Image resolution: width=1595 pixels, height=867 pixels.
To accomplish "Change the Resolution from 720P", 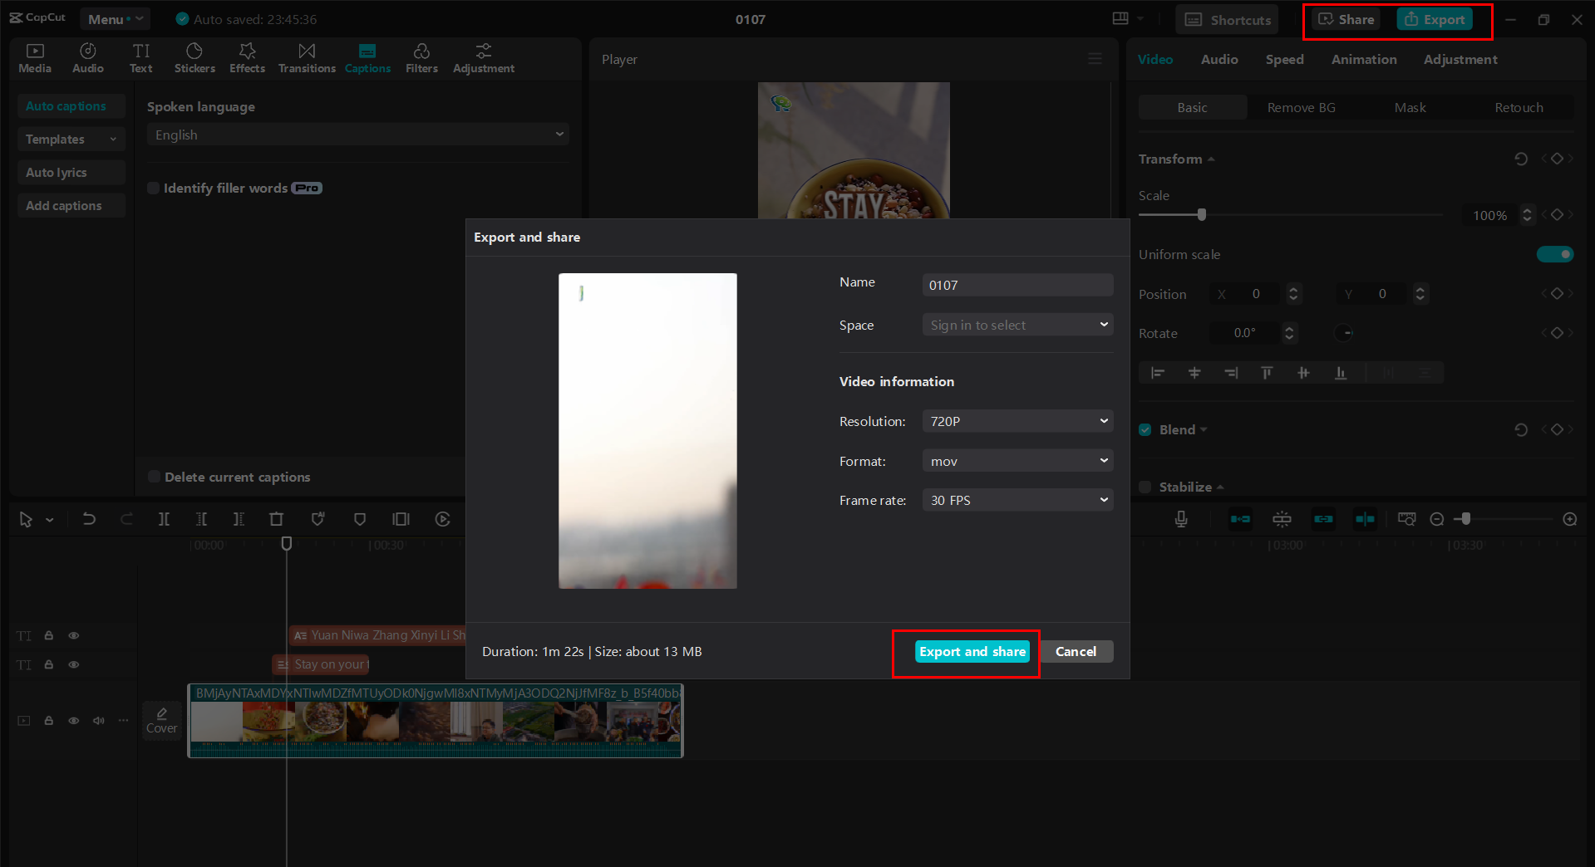I will pyautogui.click(x=1017, y=421).
